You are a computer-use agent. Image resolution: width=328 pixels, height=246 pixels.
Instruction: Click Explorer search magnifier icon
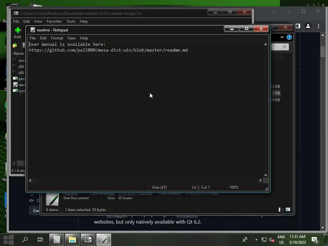[x=284, y=47]
